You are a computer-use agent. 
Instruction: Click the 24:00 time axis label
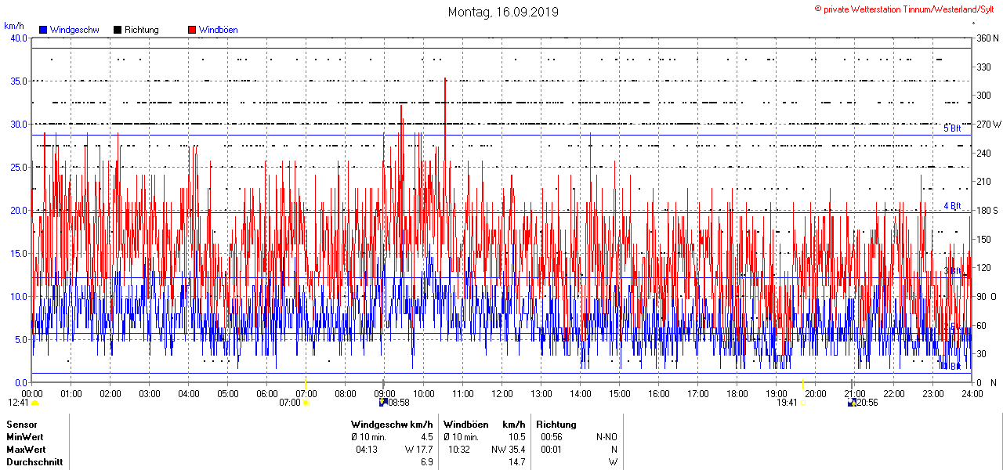point(972,393)
